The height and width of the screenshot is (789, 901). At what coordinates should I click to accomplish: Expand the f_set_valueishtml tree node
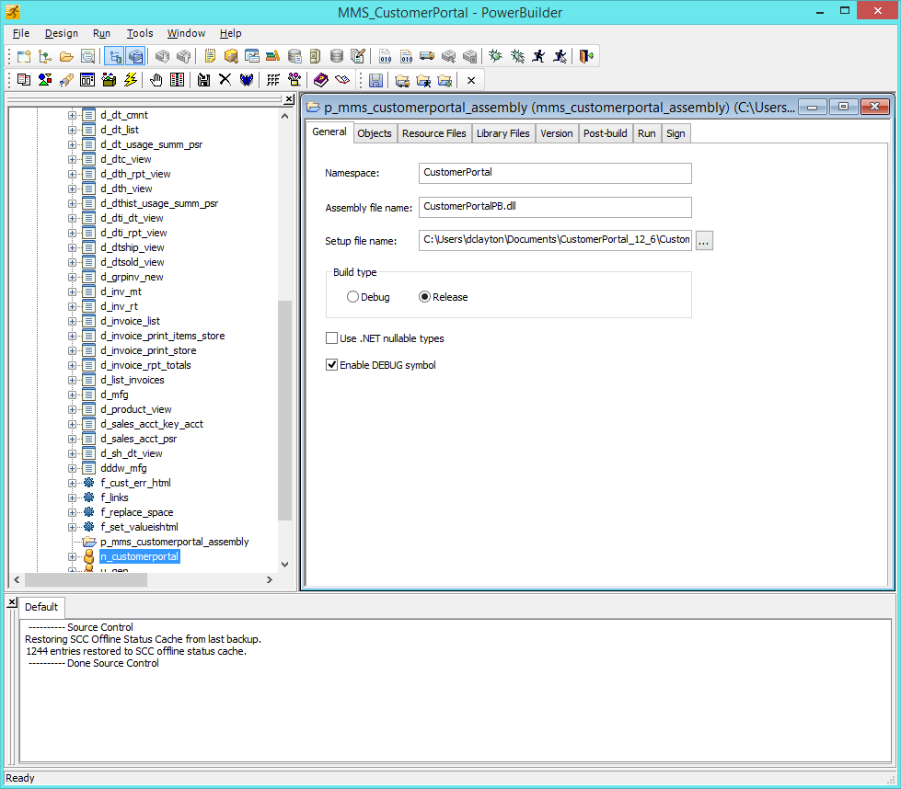click(x=72, y=527)
